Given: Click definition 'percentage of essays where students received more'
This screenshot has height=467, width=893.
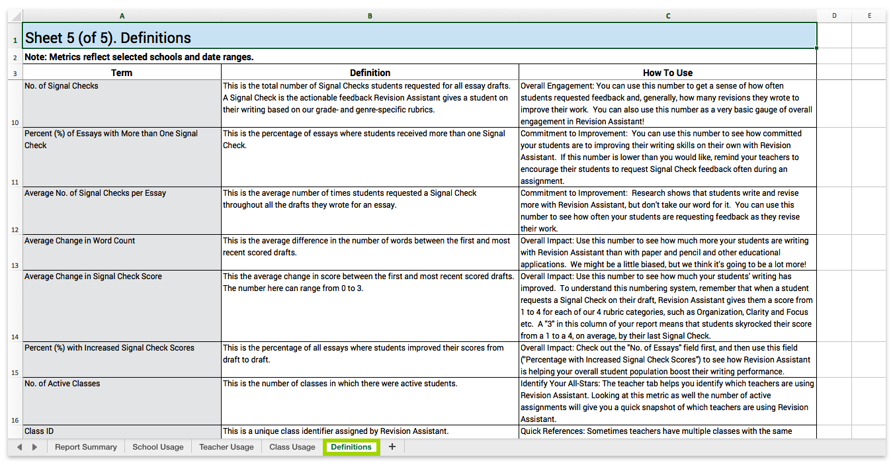Looking at the screenshot, I should pos(370,157).
